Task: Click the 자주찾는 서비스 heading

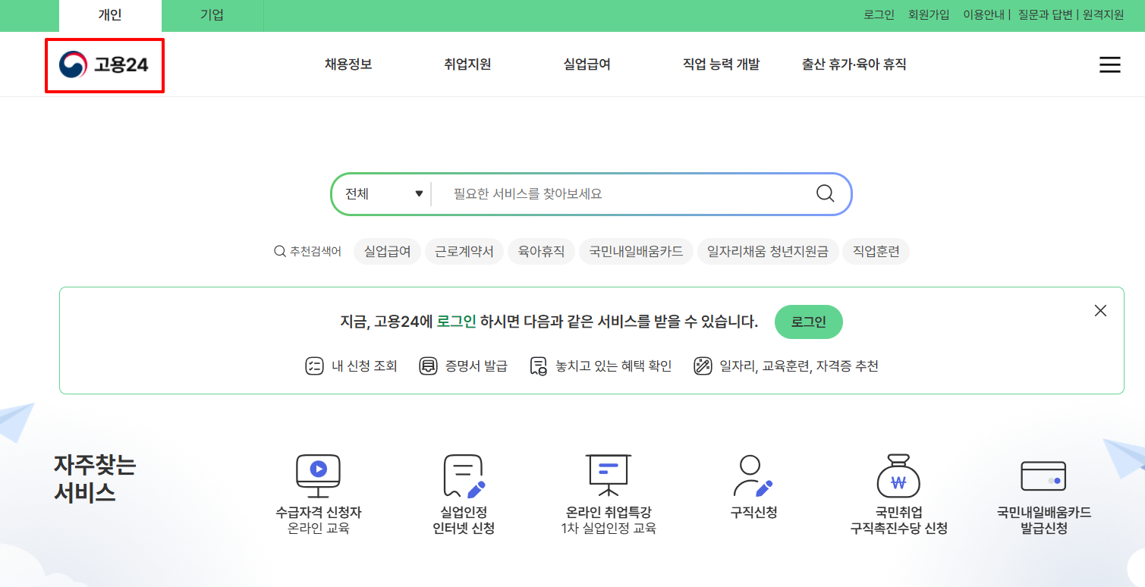Action: click(x=94, y=479)
